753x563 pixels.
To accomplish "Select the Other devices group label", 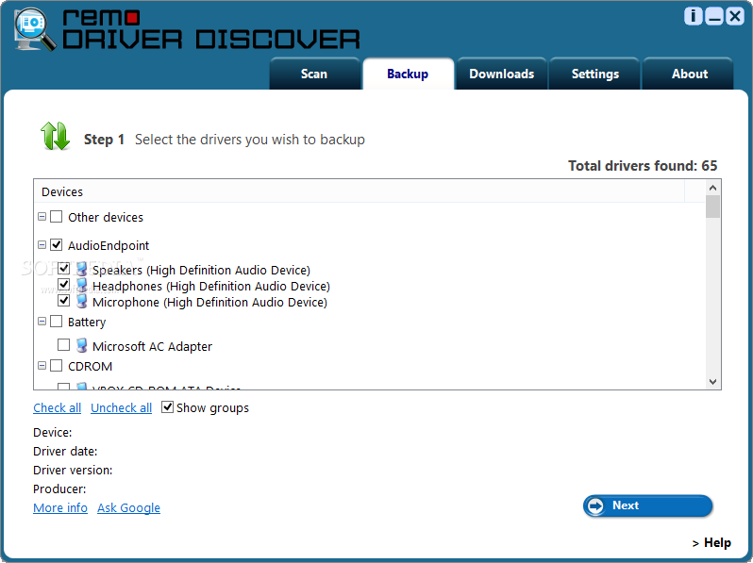I will coord(106,217).
